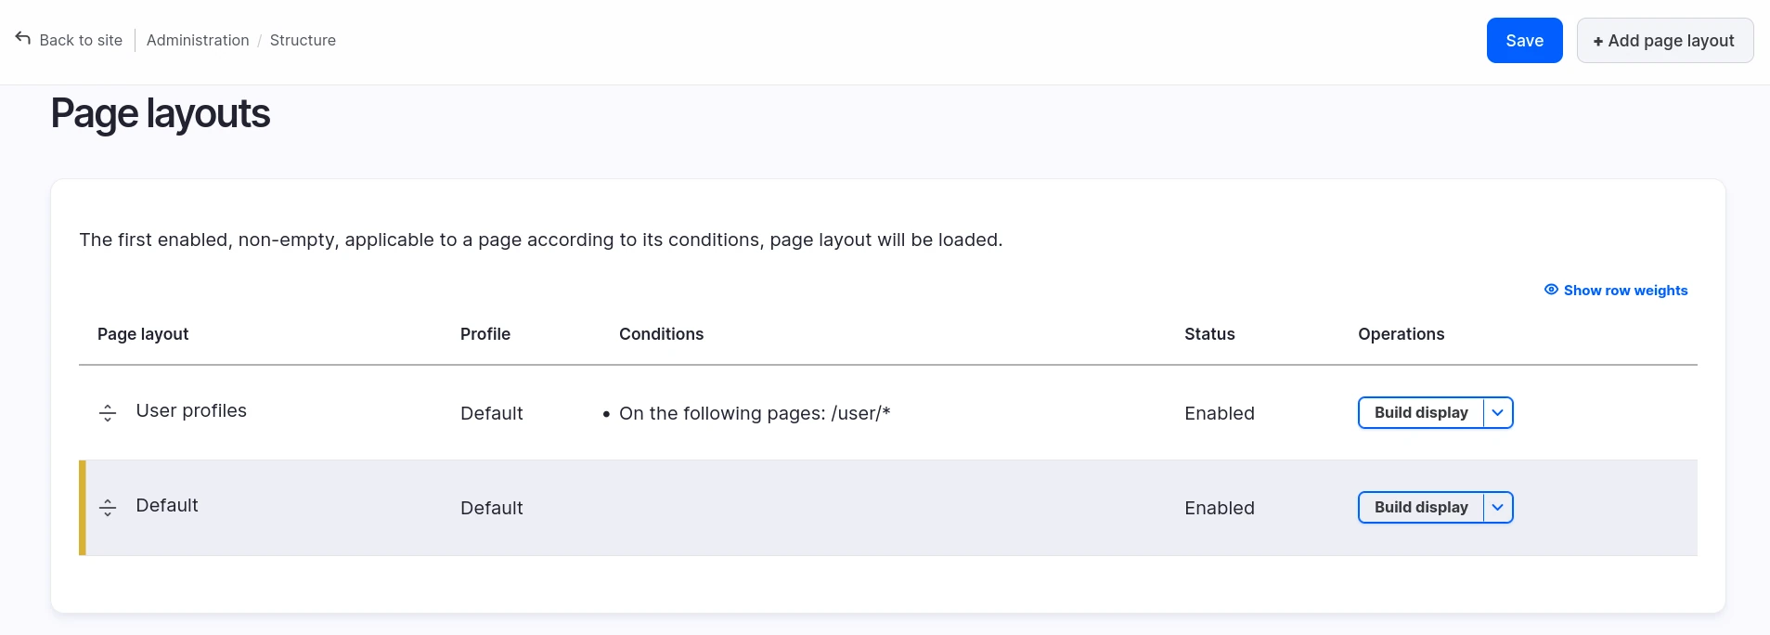Click the Status column header
Image resolution: width=1770 pixels, height=635 pixels.
[x=1209, y=334]
